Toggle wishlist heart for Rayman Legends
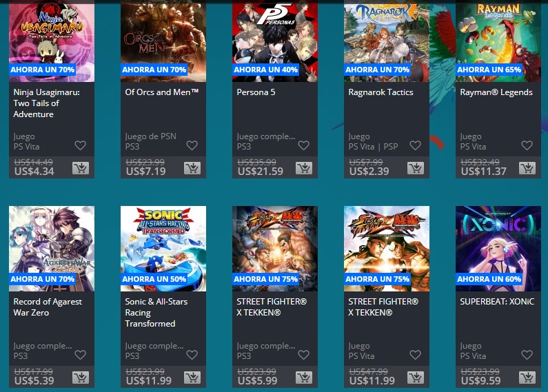 tap(527, 145)
